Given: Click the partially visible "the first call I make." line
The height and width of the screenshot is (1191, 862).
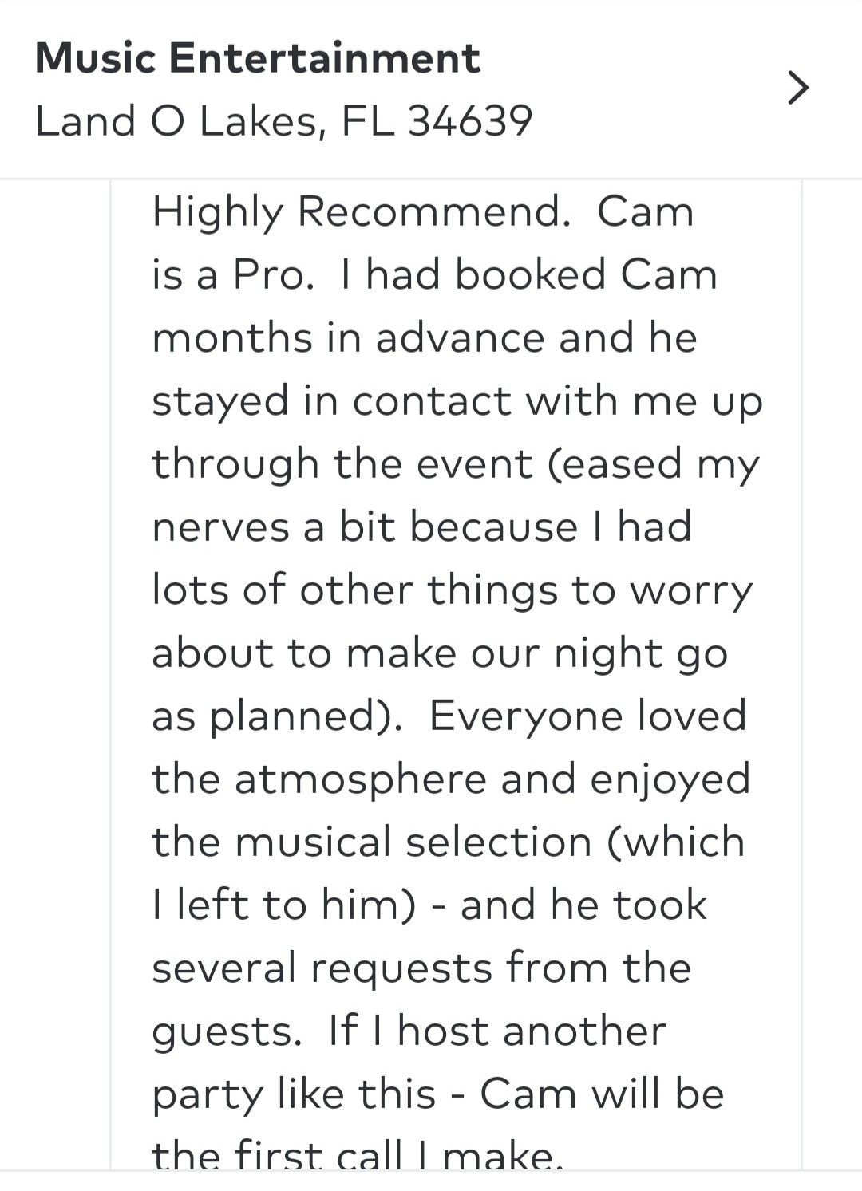Looking at the screenshot, I should (358, 1154).
